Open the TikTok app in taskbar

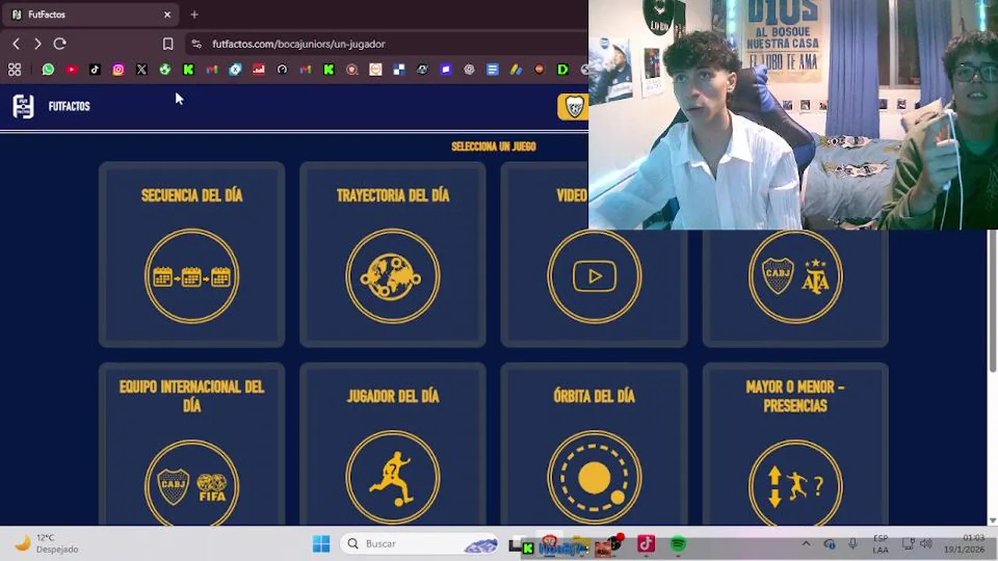[646, 544]
